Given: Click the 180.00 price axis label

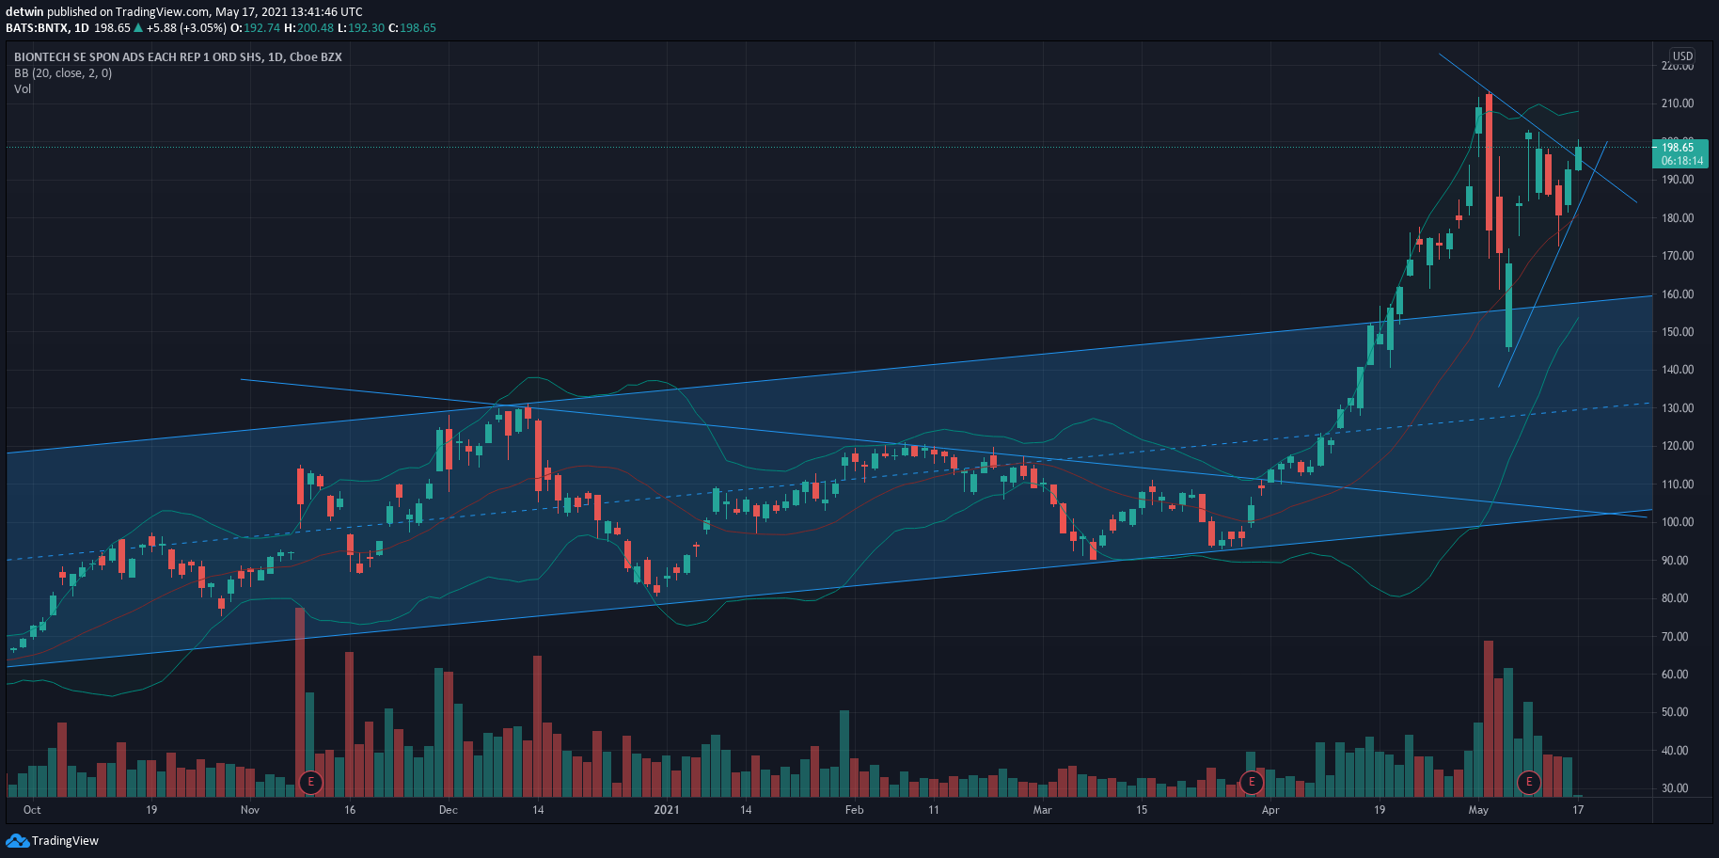Looking at the screenshot, I should pos(1678,218).
